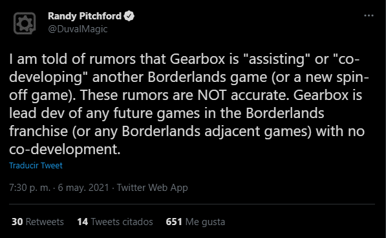Open the Twitter Web App source link
Screen dimensions: 386x238
point(152,188)
